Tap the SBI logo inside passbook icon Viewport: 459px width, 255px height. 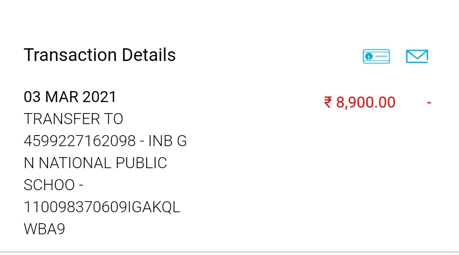[x=369, y=56]
